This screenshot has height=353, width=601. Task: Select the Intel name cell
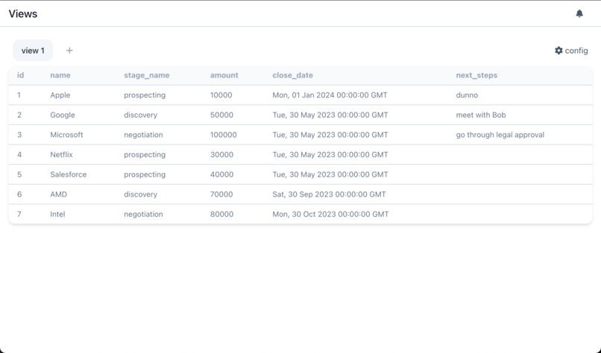pyautogui.click(x=57, y=214)
